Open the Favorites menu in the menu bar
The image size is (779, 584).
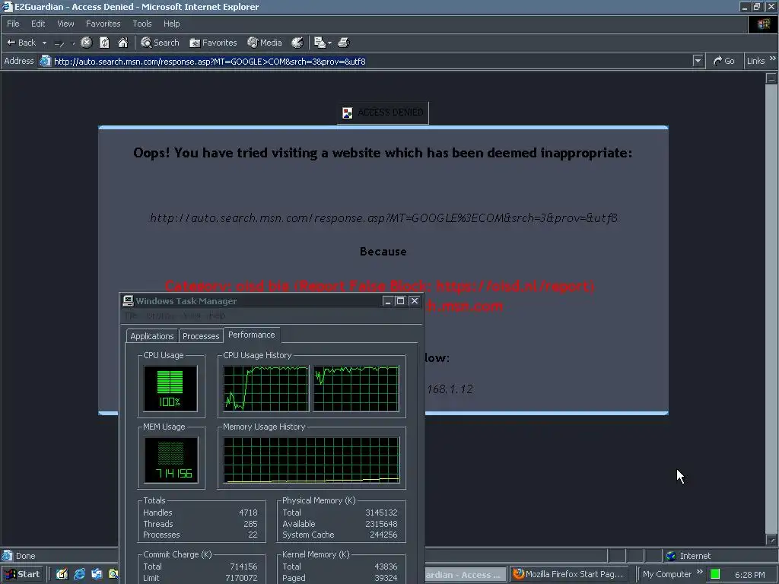tap(103, 24)
